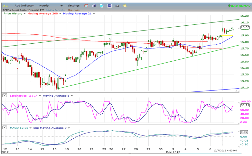Click the book icon in the toolbar

click(x=94, y=6)
